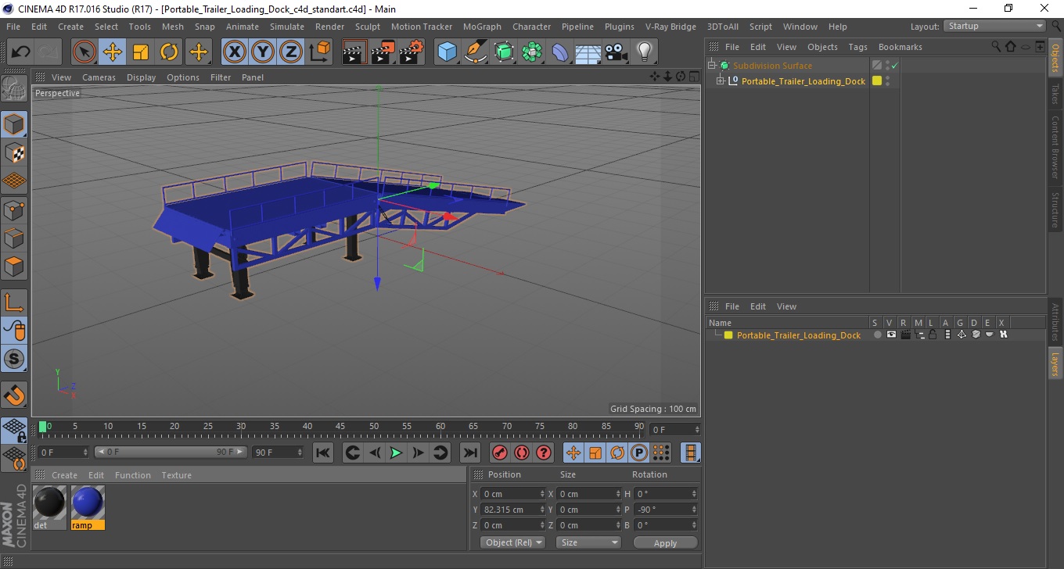The image size is (1064, 569).
Task: Activate the Scale tool
Action: (x=141, y=52)
